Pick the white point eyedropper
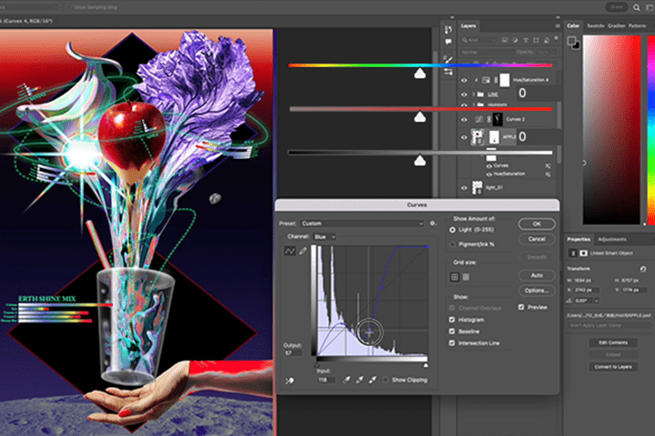 [372, 380]
